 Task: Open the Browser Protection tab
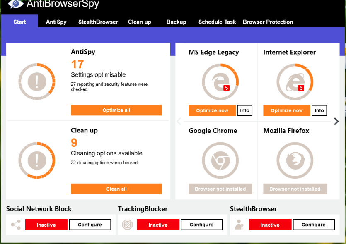pyautogui.click(x=268, y=22)
